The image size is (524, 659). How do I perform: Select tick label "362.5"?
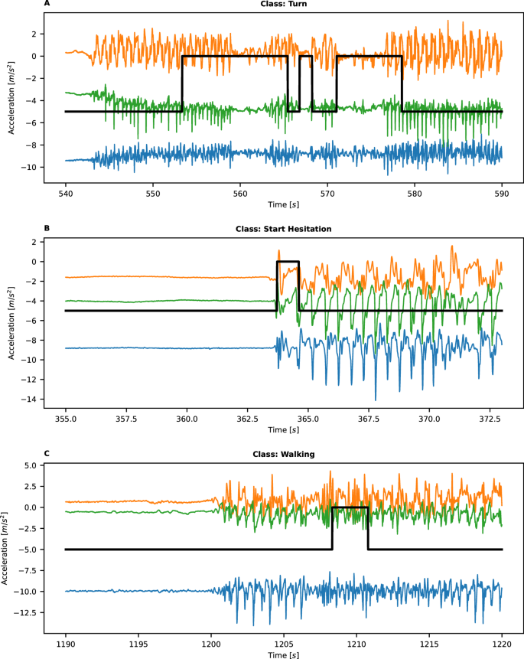pos(247,419)
